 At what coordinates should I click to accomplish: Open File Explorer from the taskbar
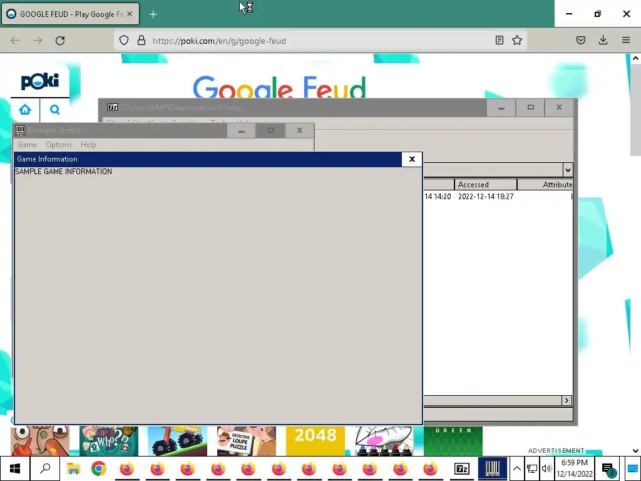(x=73, y=468)
